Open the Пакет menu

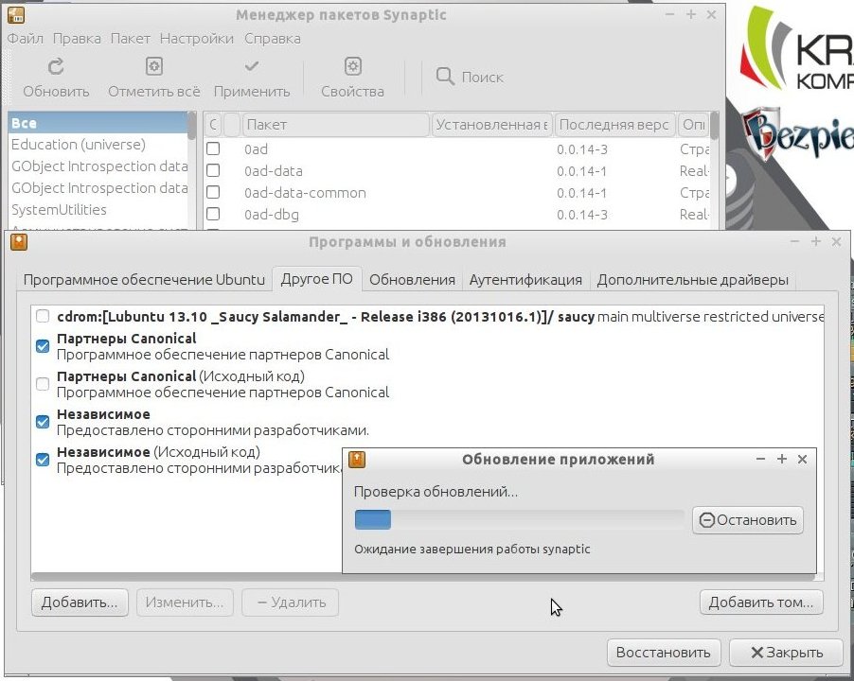(130, 39)
